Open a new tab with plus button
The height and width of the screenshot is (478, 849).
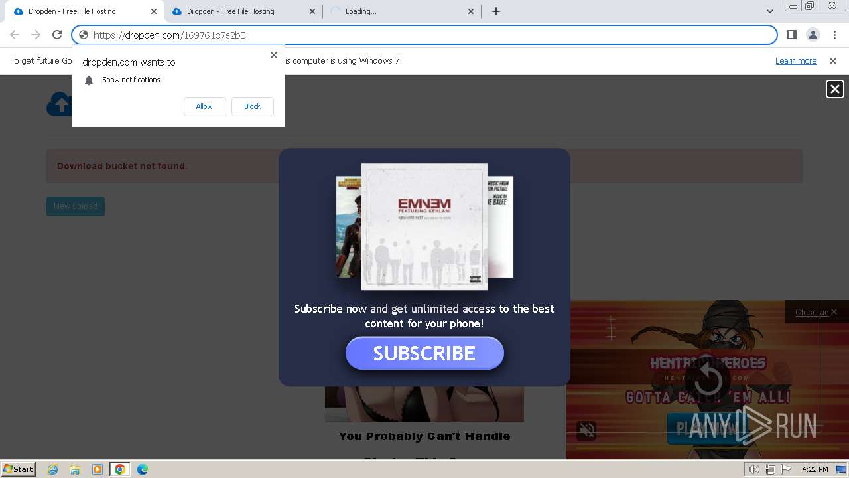(x=495, y=11)
